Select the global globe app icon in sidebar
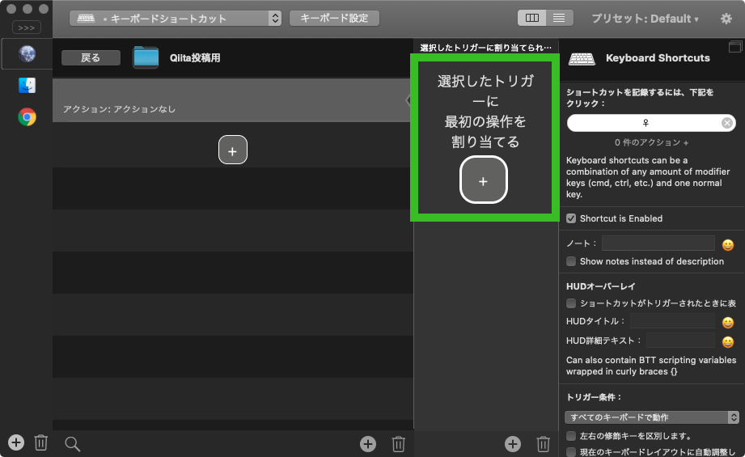745x457 pixels. (27, 53)
